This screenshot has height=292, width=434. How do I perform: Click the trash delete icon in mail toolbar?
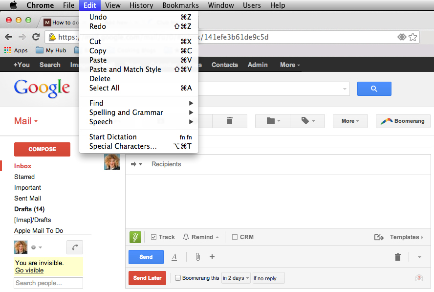230,121
